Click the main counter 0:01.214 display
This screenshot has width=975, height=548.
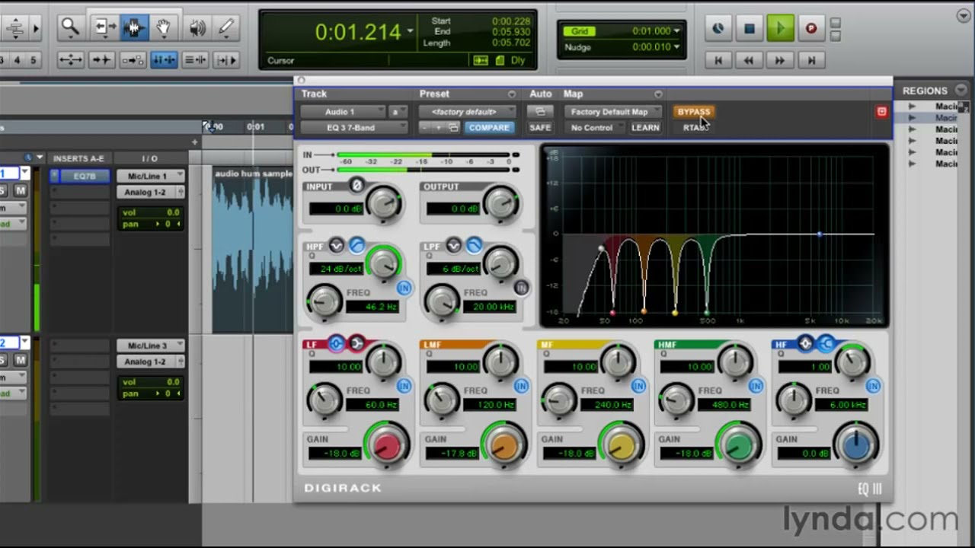358,32
